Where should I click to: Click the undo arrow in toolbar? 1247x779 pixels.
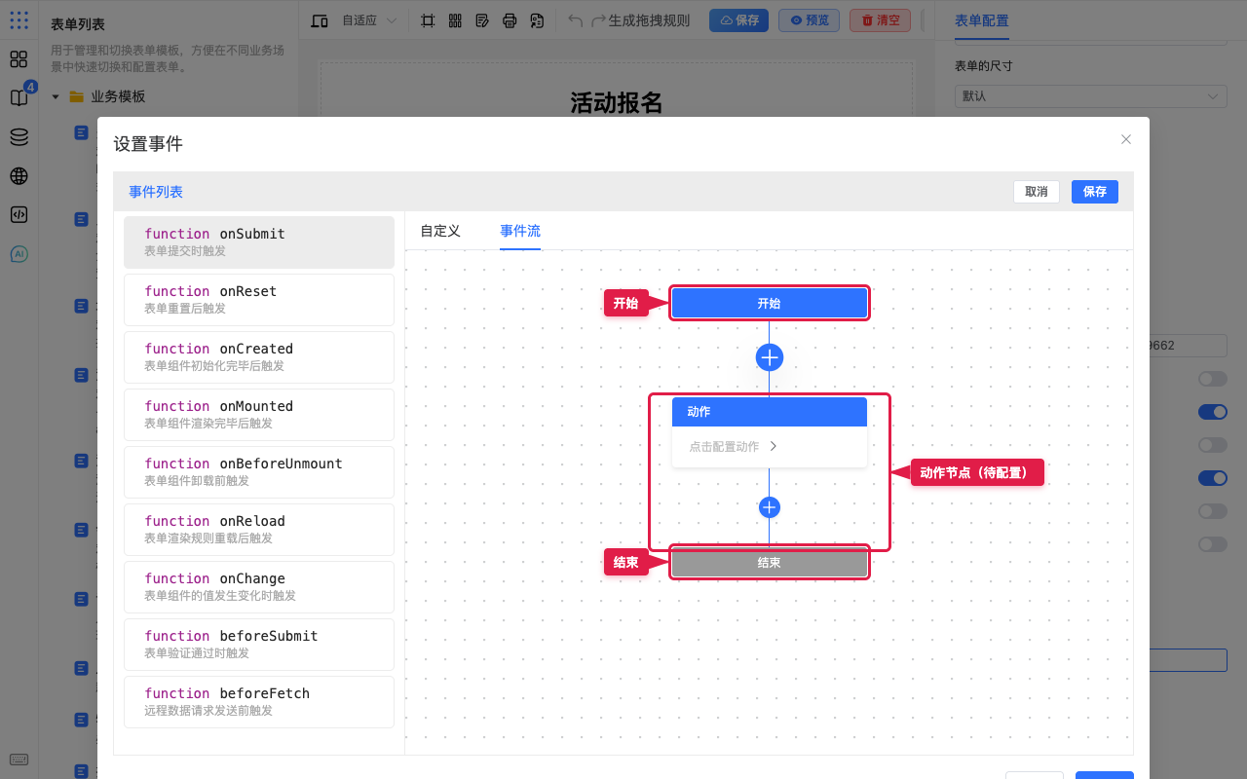[x=575, y=20]
